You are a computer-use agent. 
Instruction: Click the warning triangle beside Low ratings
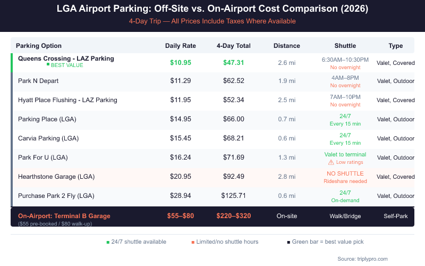(x=331, y=162)
